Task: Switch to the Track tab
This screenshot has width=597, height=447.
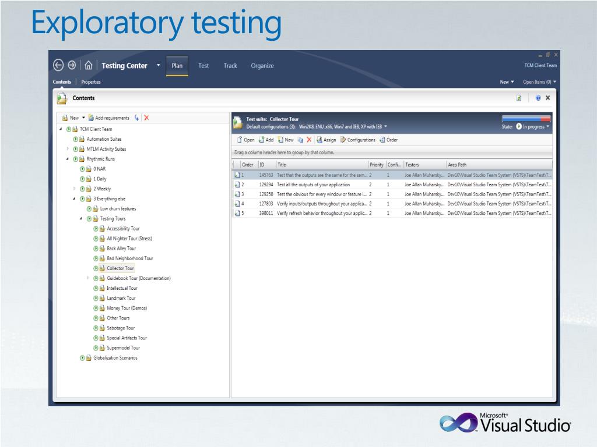Action: point(230,66)
